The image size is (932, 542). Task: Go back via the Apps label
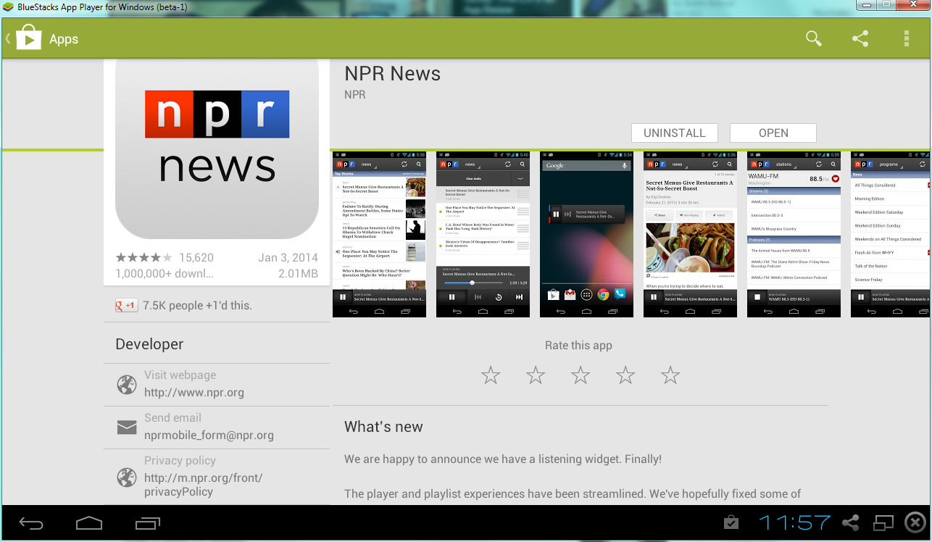point(64,39)
